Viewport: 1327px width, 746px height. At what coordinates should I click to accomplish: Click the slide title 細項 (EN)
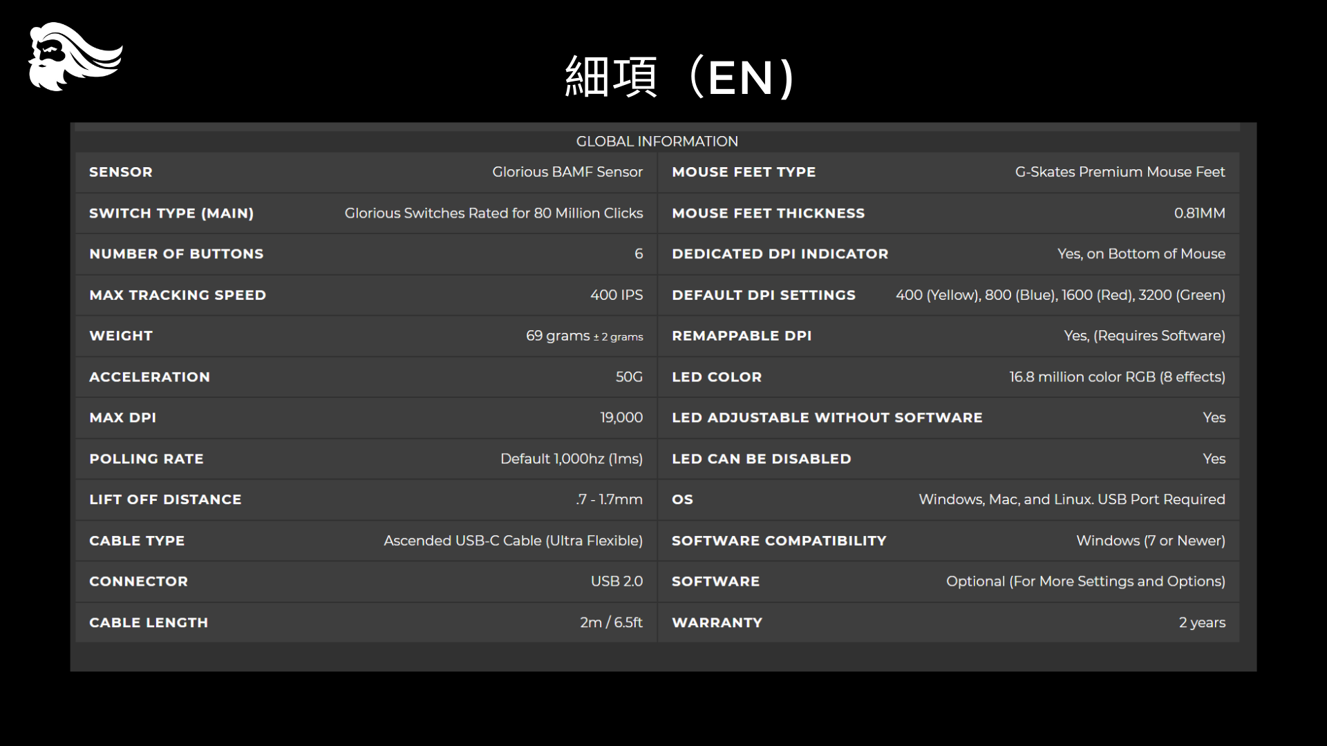pos(680,77)
